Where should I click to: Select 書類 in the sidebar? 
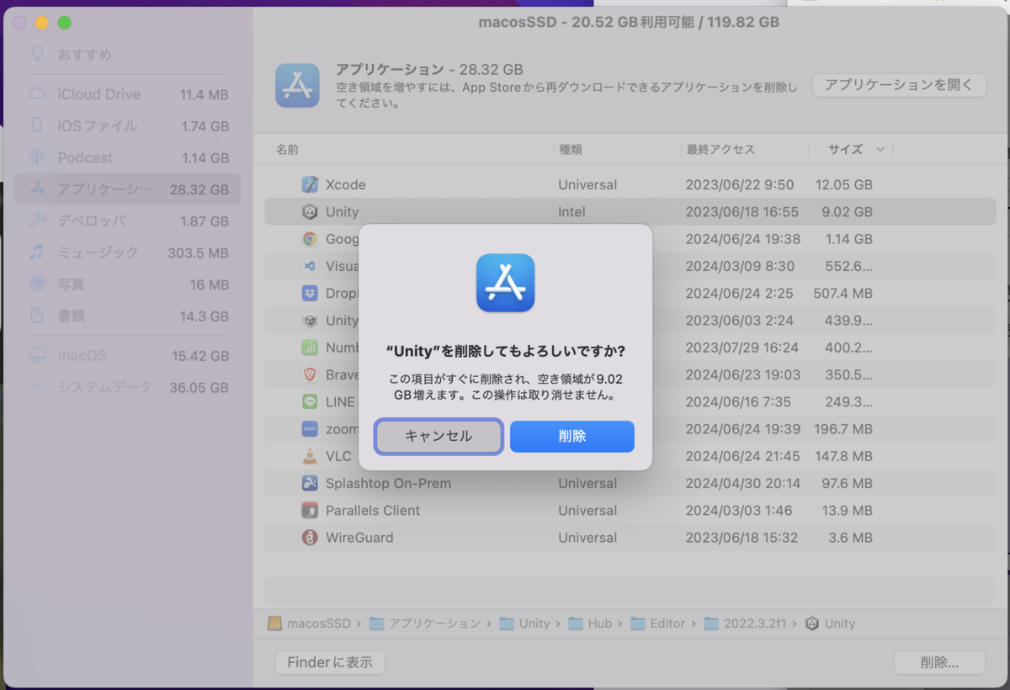(x=128, y=316)
